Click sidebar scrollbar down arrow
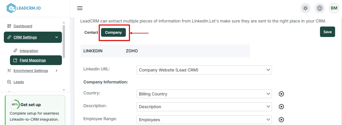Viewport: 342px width, 125px height. coord(64,90)
